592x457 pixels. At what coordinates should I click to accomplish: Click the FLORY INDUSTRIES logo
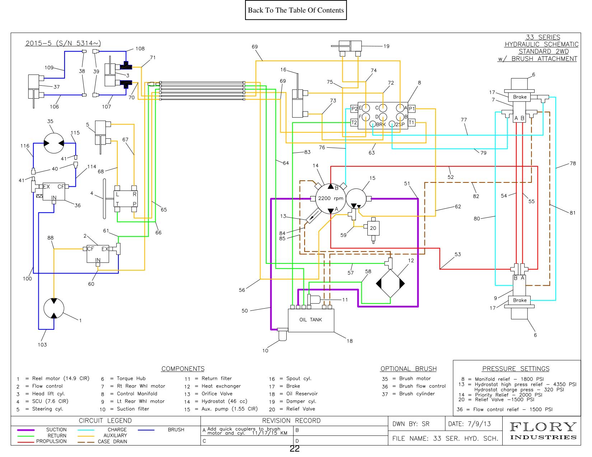(543, 430)
